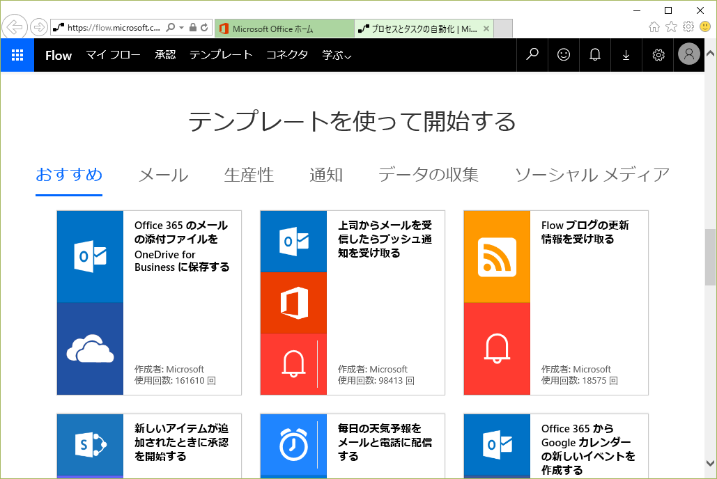Viewport: 717px width, 479px height.
Task: Click OneDrive cloud icon on first card
Action: pos(90,348)
